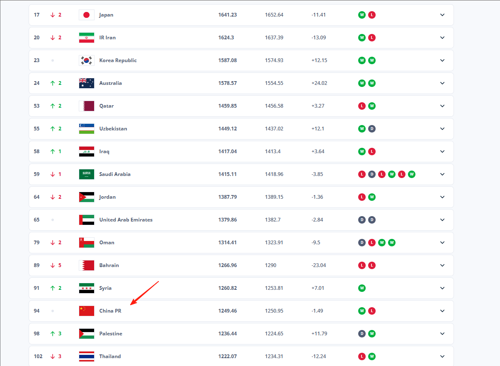Image resolution: width=500 pixels, height=366 pixels.
Task: Click the China PR flag icon
Action: click(x=87, y=311)
